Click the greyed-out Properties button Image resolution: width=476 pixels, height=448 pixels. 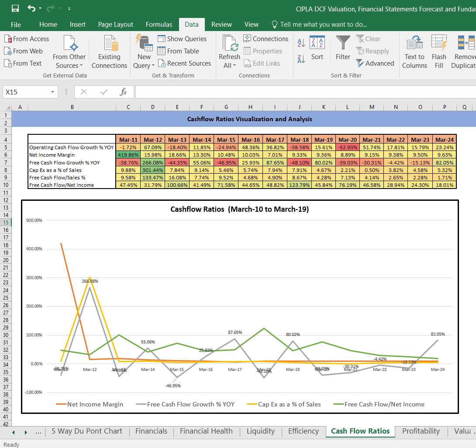[263, 51]
